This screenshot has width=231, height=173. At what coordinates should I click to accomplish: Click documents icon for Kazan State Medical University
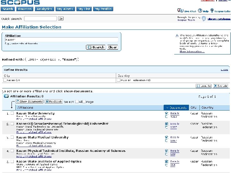(x=166, y=141)
